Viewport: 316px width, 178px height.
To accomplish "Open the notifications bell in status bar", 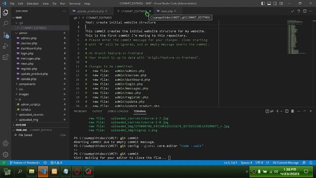I will [311, 163].
